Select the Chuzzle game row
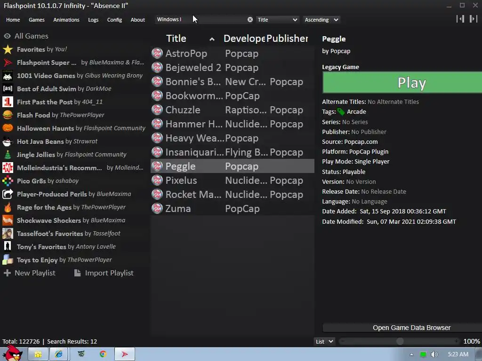Image resolution: width=482 pixels, height=361 pixels. pos(233,110)
